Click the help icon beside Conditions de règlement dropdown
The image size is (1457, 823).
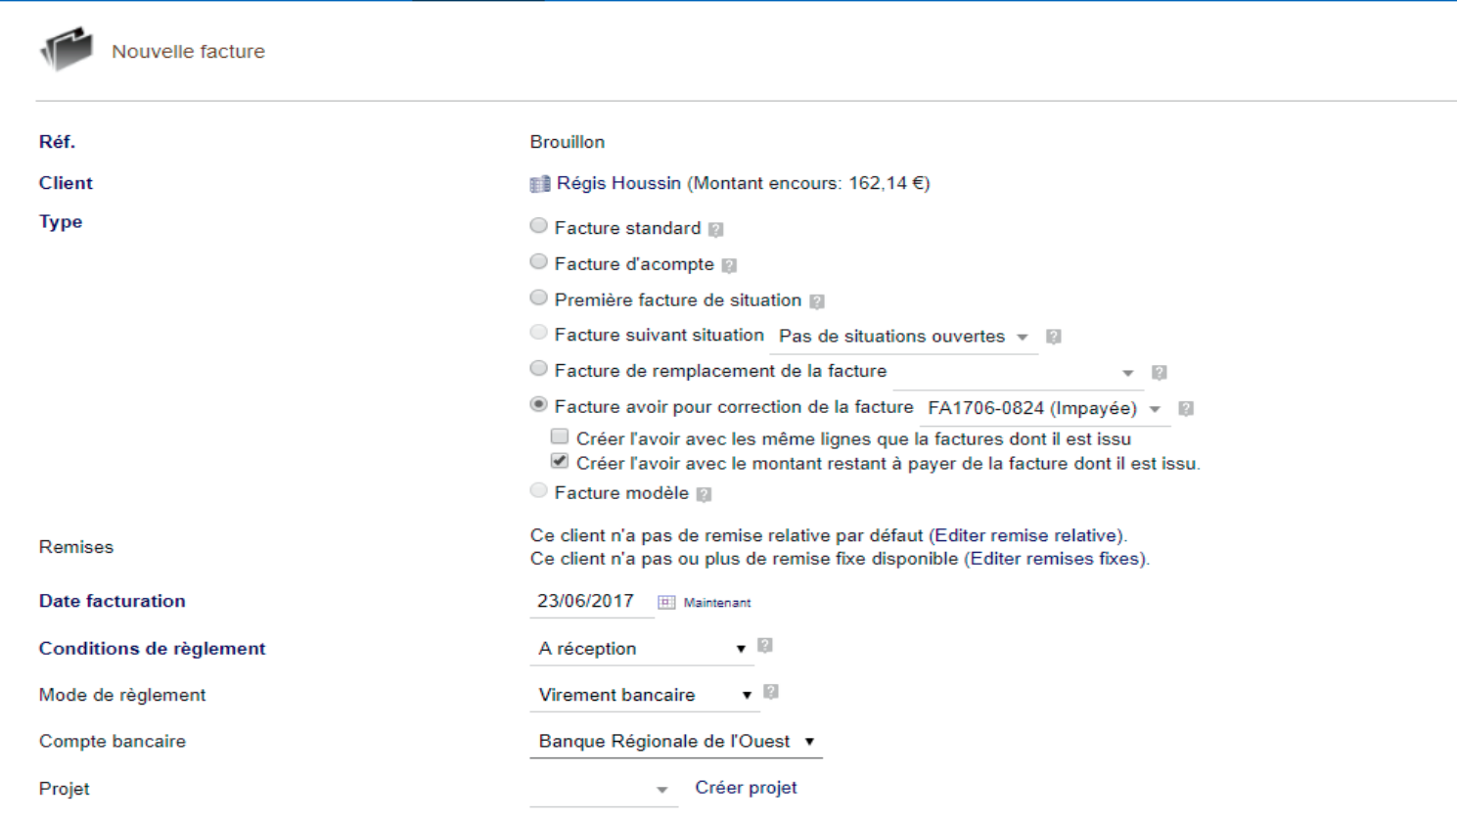pyautogui.click(x=765, y=646)
